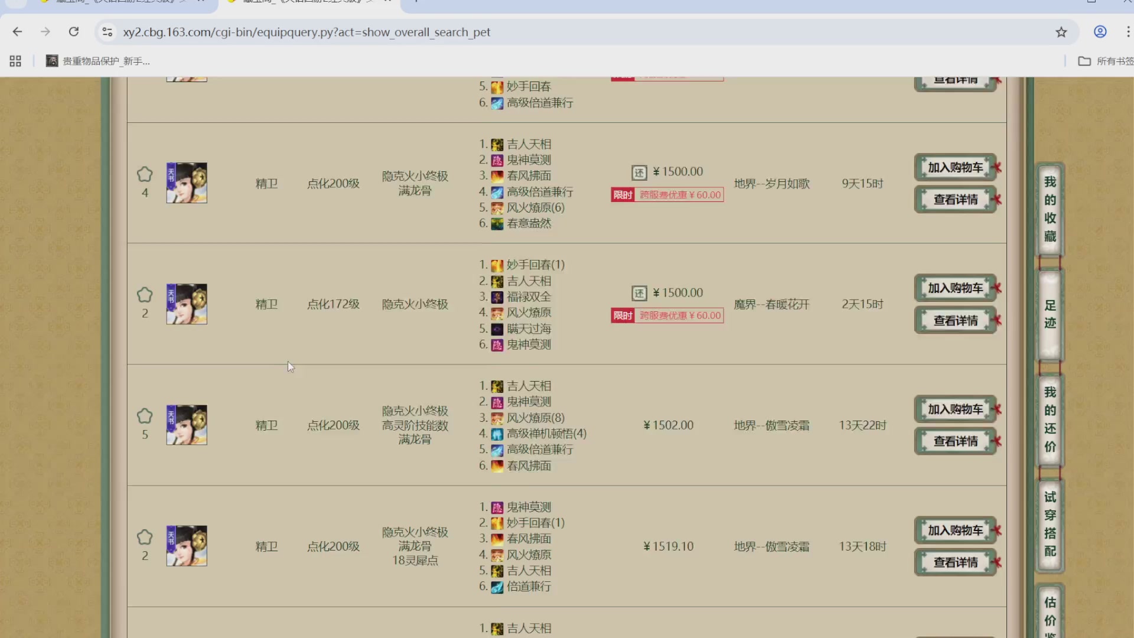Viewport: 1134px width, 638px height.
Task: Click 高级禅机顿悟(4) skill icon
Action: click(x=497, y=434)
